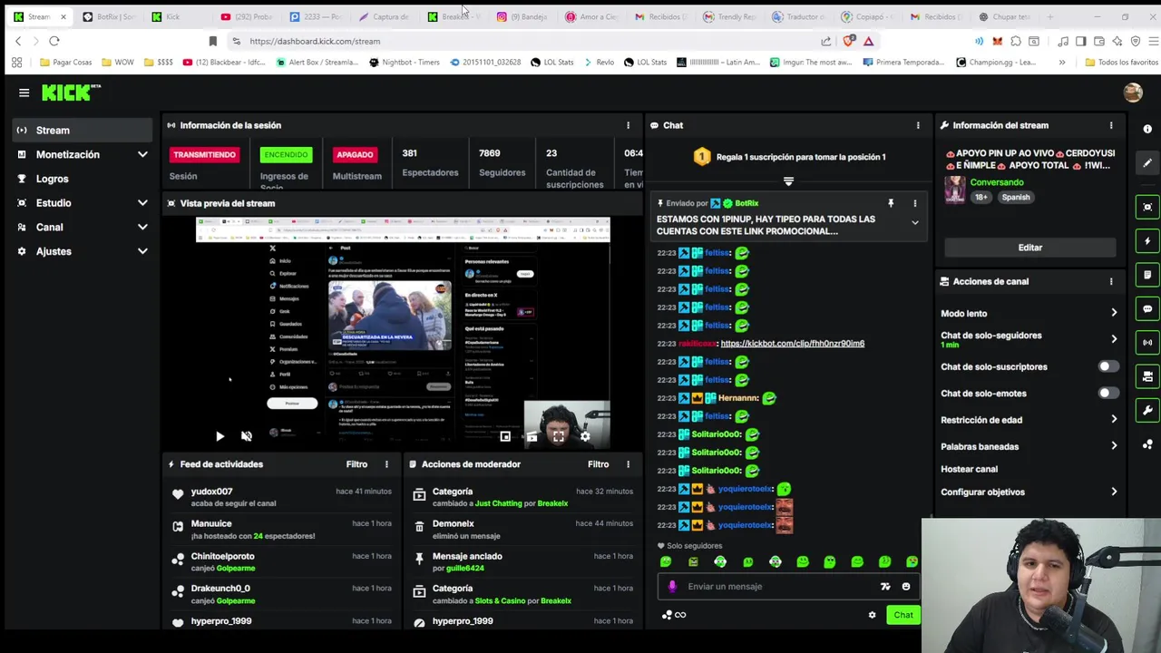This screenshot has height=653, width=1161.
Task: Toggle stream preview panel icon in right sidebar
Action: point(1147,207)
